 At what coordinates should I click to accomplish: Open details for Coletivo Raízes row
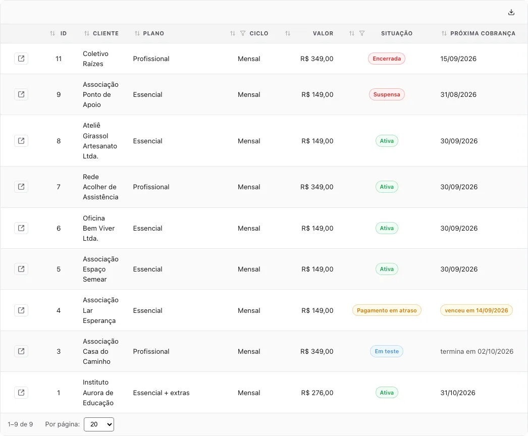[21, 59]
